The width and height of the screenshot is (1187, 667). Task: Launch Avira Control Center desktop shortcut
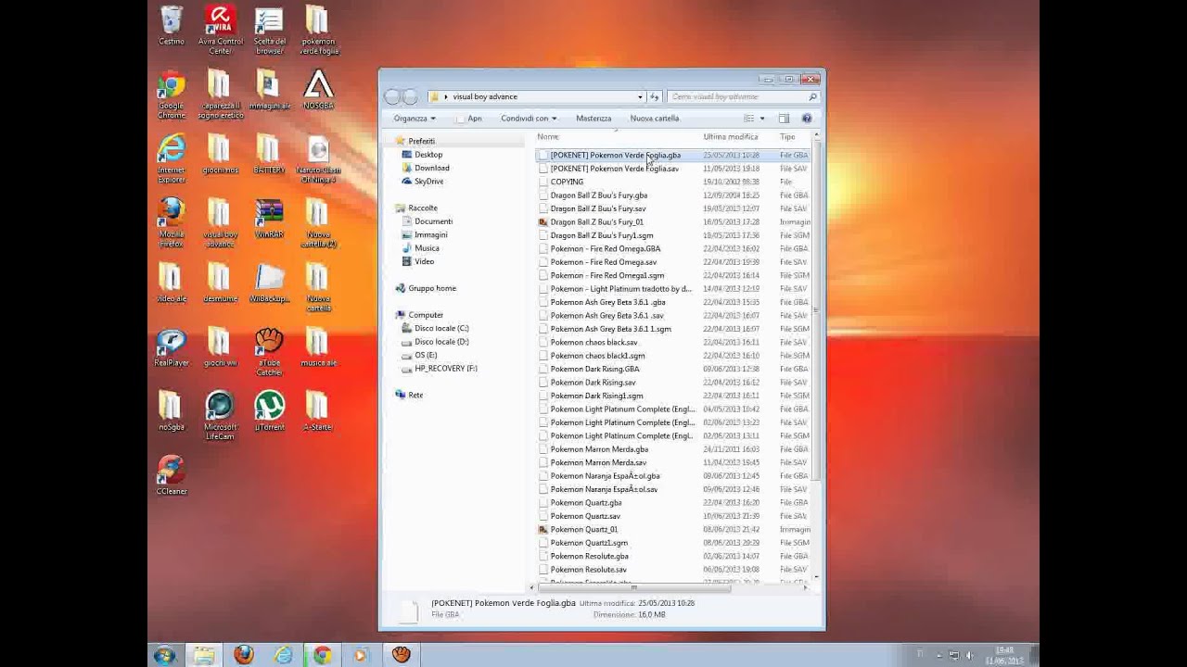point(220,30)
